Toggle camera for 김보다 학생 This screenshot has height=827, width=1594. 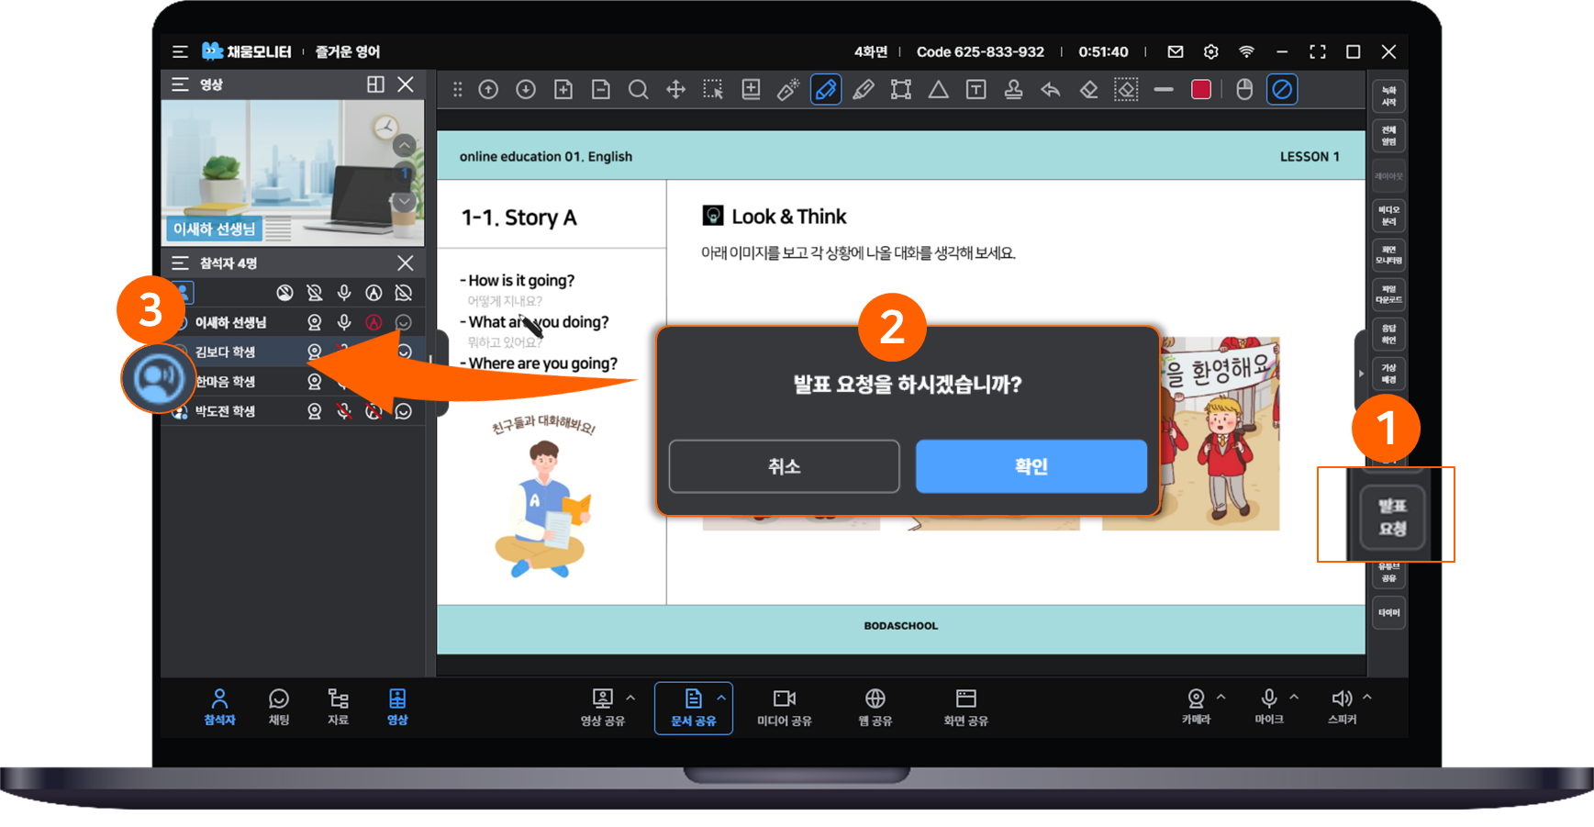coord(315,352)
